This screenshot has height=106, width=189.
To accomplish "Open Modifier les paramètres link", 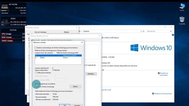I will click(x=164, y=74).
